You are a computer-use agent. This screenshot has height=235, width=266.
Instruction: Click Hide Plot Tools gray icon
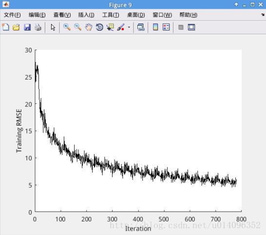181,27
